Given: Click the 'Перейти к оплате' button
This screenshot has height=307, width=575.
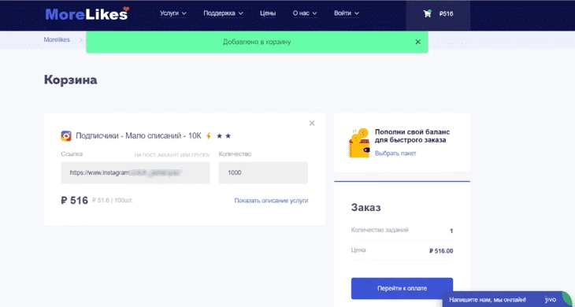Looking at the screenshot, I should (402, 288).
